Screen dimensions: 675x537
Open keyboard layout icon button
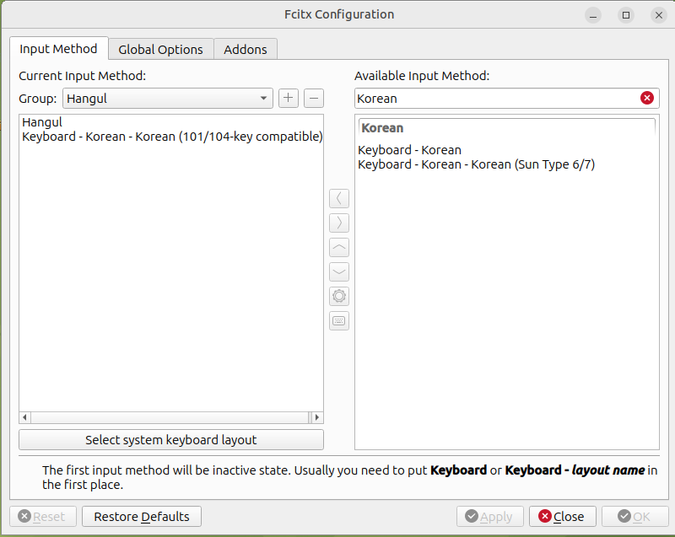(339, 320)
